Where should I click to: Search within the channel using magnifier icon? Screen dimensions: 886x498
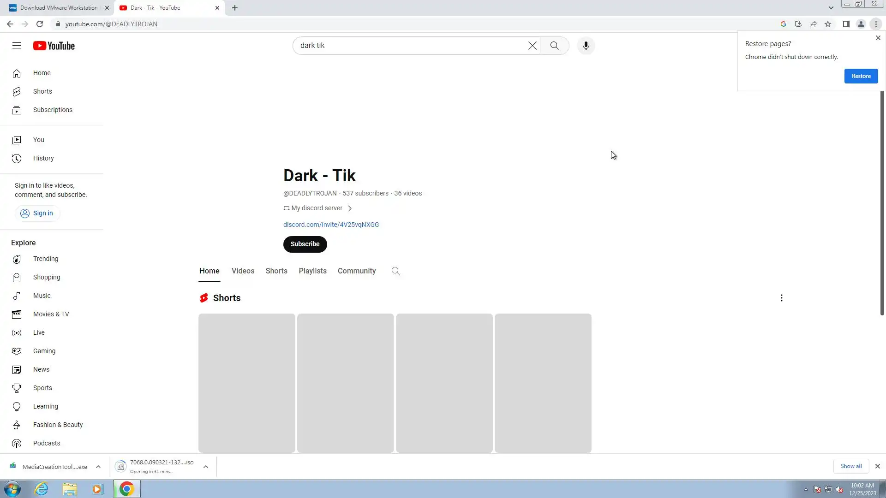point(395,271)
